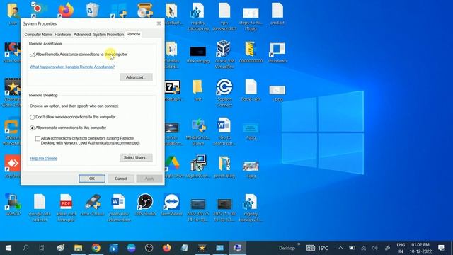The height and width of the screenshot is (255, 453).
Task: Click the Windows Start button
Action: click(8, 248)
